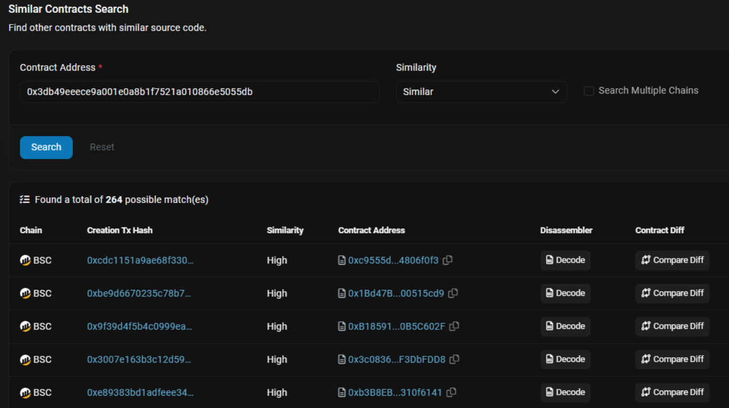Compare Diff for 0x1Bd47B...00515cd9

(x=672, y=294)
